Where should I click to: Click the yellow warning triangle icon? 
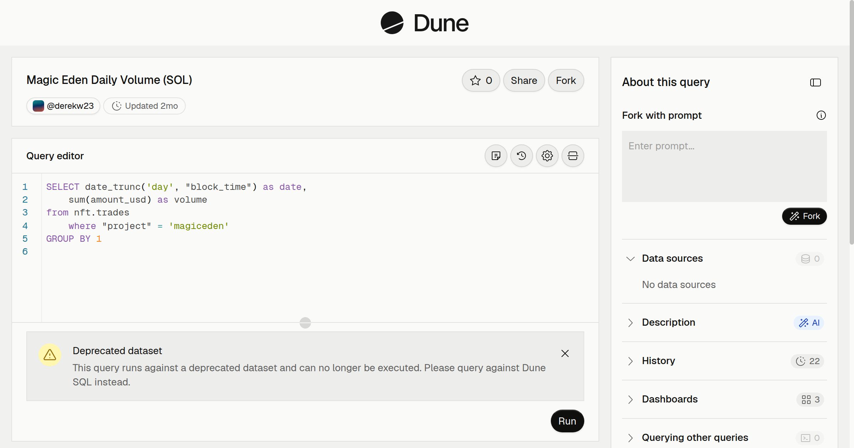coord(50,355)
